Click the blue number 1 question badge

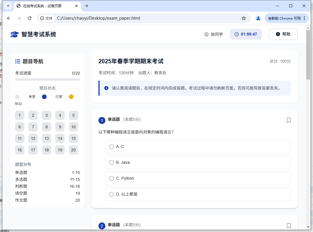tap(102, 120)
